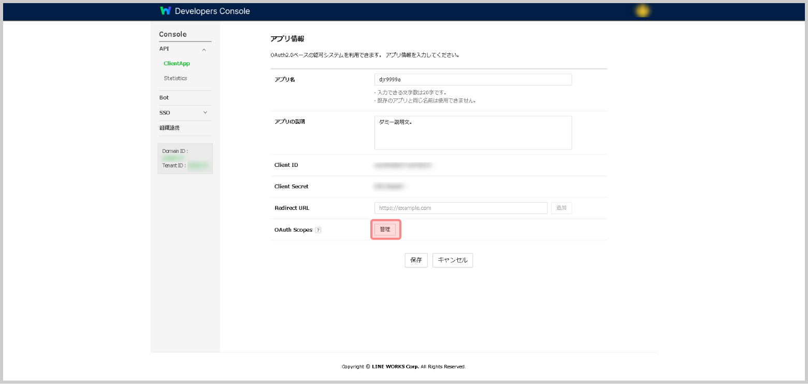Click the キャンセル button
This screenshot has height=384, width=808.
453,260
